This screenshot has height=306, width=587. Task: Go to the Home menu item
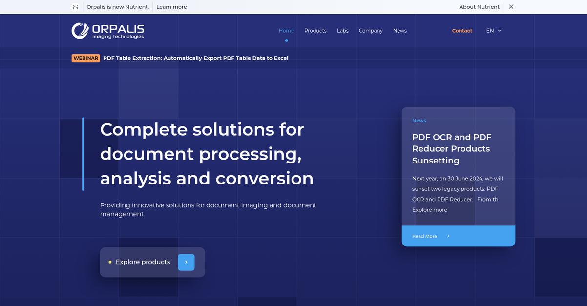(x=286, y=31)
